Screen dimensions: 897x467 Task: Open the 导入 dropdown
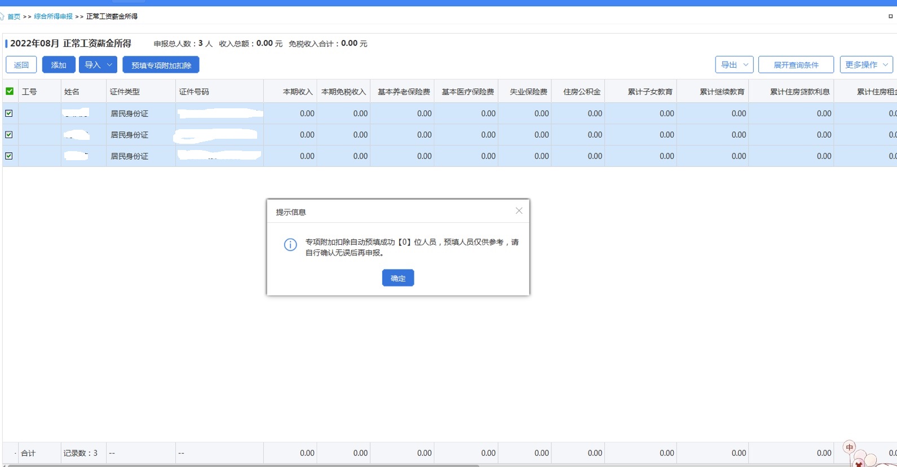pos(98,65)
